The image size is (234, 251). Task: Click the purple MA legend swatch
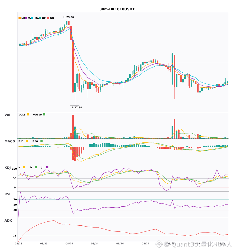(26, 18)
